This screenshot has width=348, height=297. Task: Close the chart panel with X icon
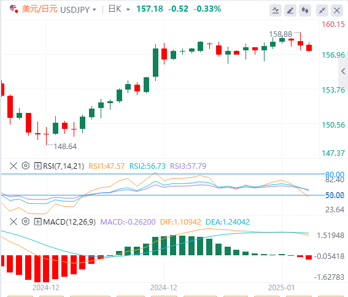[337, 10]
